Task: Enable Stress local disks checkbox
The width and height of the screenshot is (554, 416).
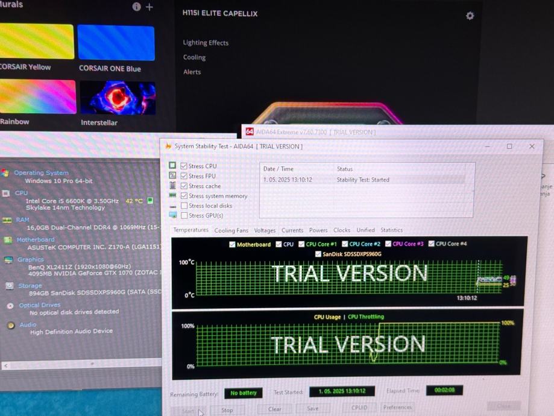Action: pyautogui.click(x=184, y=206)
